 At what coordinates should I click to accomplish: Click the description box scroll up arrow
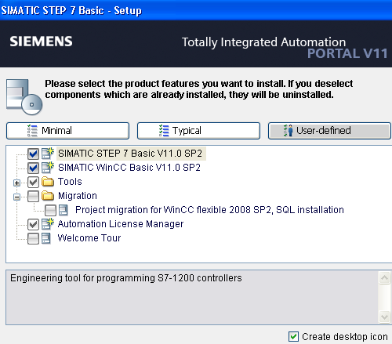tap(384, 277)
